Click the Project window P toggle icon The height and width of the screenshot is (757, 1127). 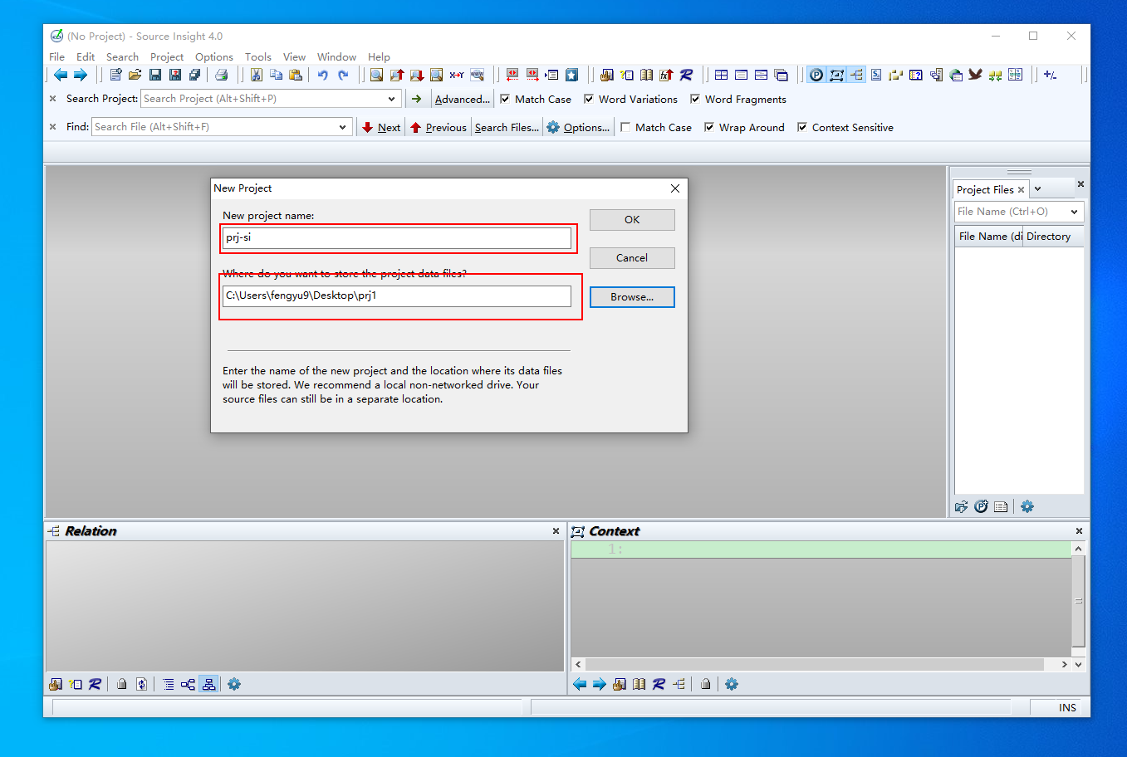click(816, 75)
